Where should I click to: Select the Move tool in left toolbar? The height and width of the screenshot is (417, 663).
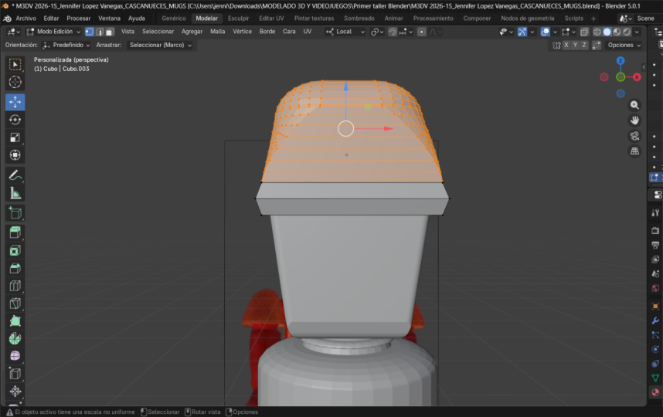[x=15, y=102]
